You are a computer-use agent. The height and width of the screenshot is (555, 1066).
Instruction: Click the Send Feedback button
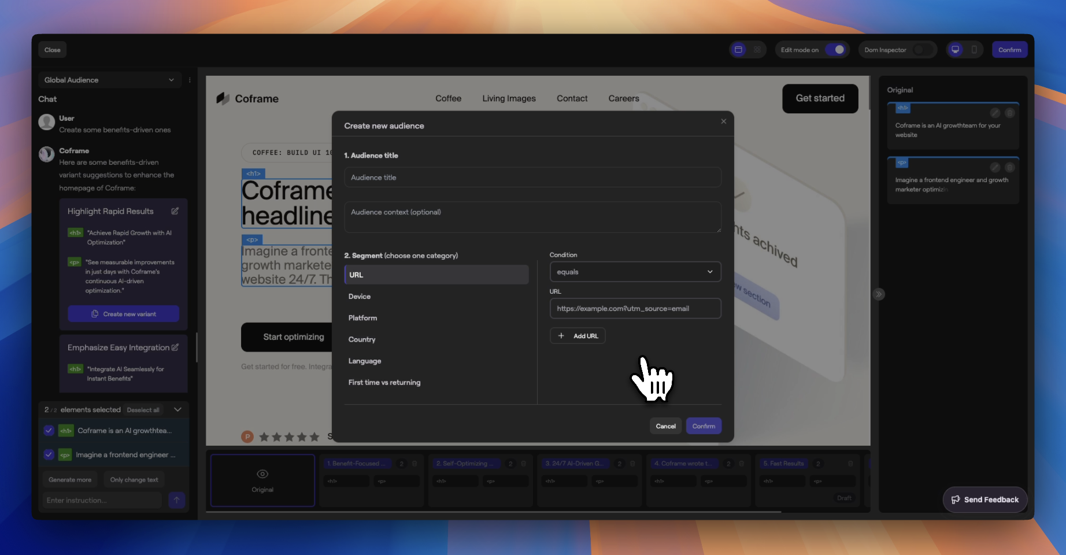[x=985, y=499]
